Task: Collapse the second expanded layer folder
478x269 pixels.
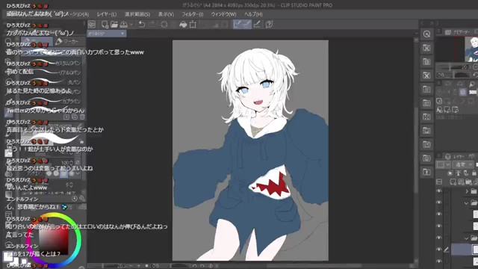Action: click(x=466, y=238)
